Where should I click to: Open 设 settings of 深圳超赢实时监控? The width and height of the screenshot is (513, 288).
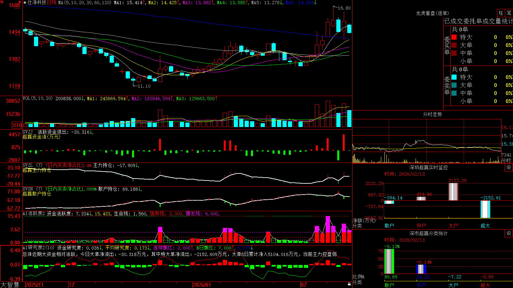(x=509, y=167)
